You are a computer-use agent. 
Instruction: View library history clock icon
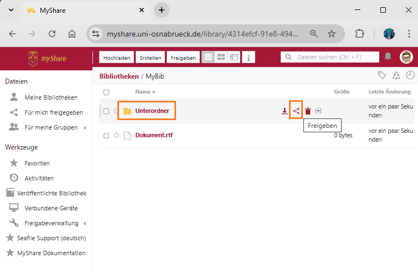410,75
